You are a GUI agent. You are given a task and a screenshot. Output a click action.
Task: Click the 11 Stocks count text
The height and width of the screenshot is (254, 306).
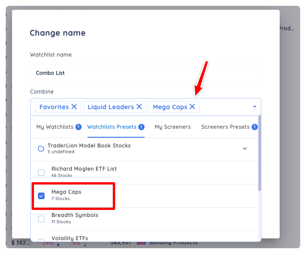61,222
